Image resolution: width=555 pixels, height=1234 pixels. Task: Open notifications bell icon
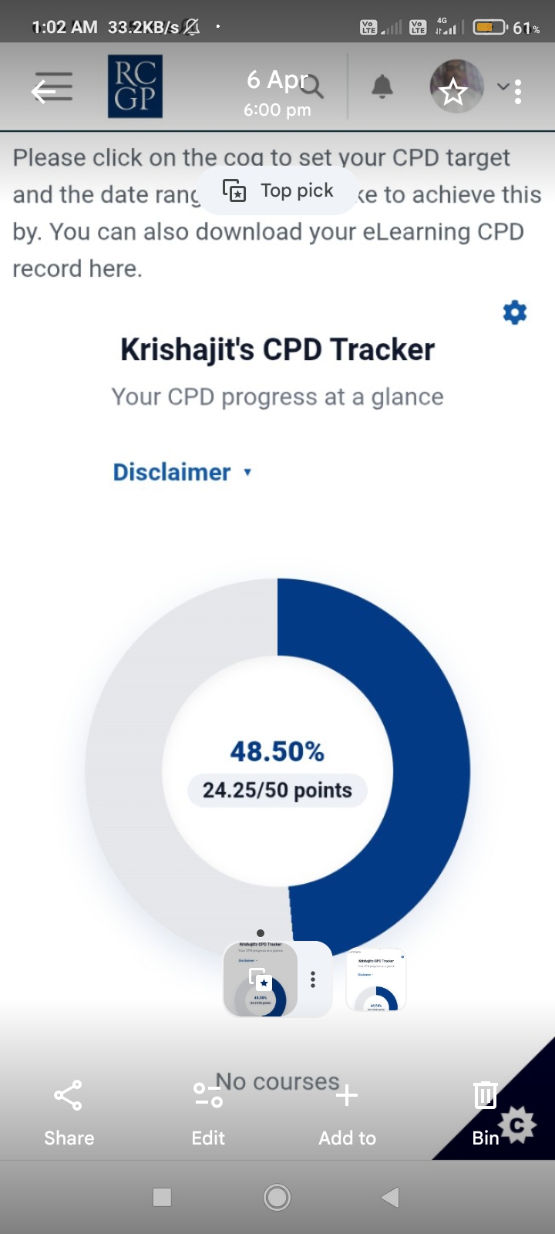pyautogui.click(x=382, y=87)
